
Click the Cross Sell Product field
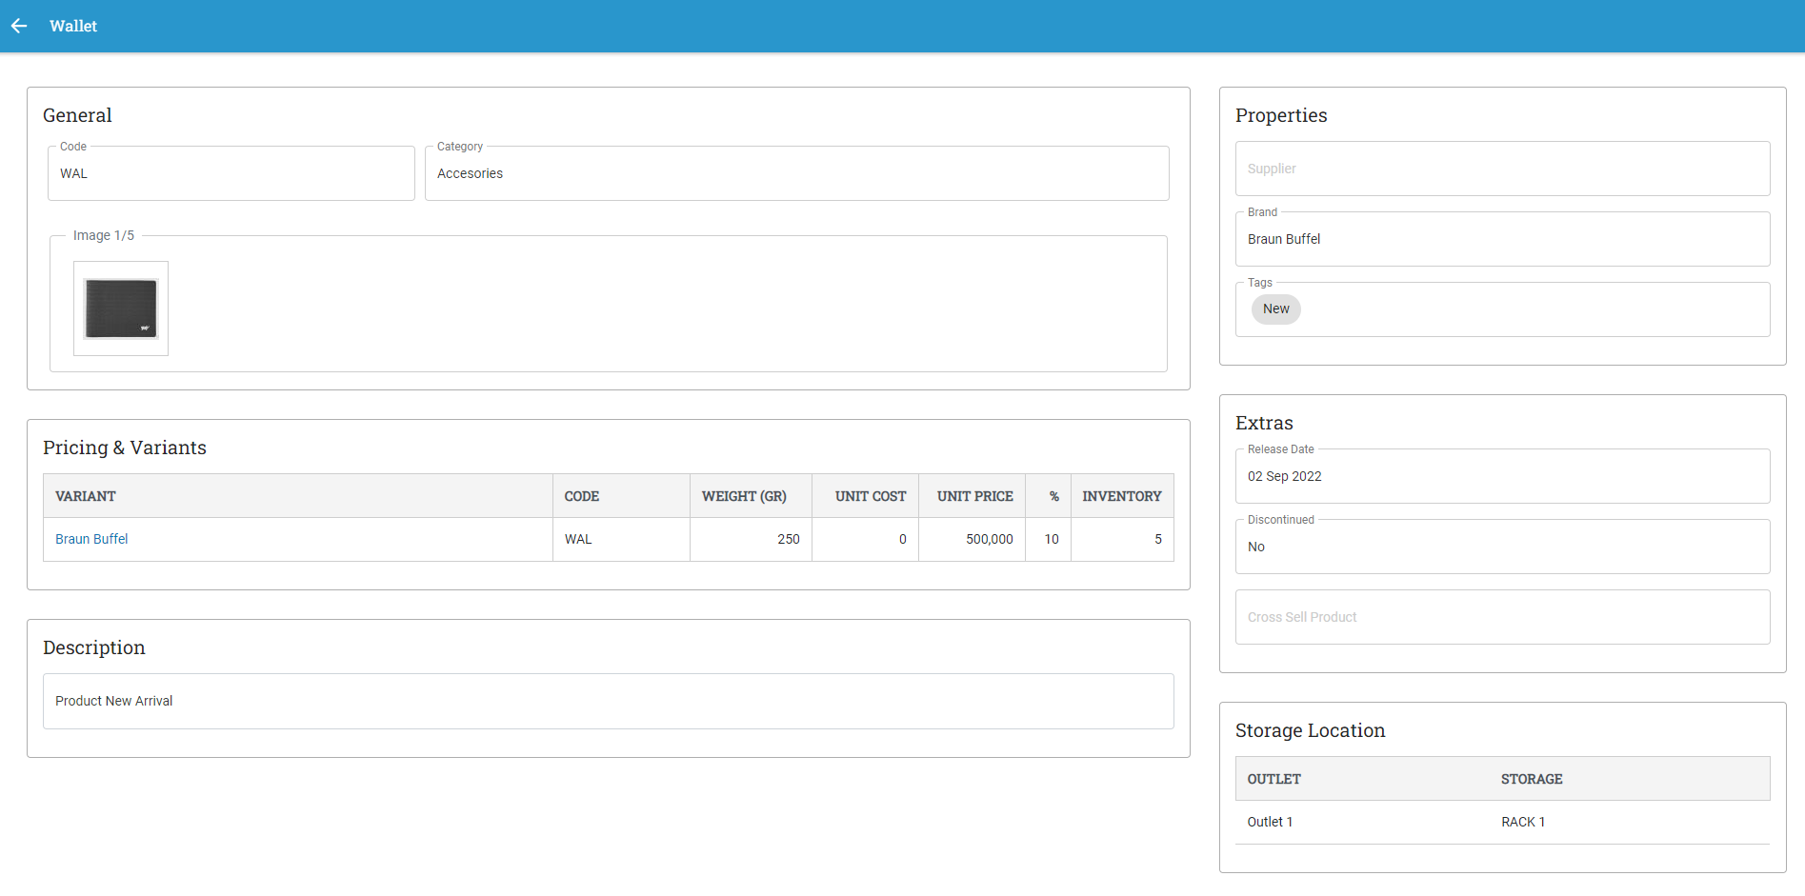(1503, 617)
